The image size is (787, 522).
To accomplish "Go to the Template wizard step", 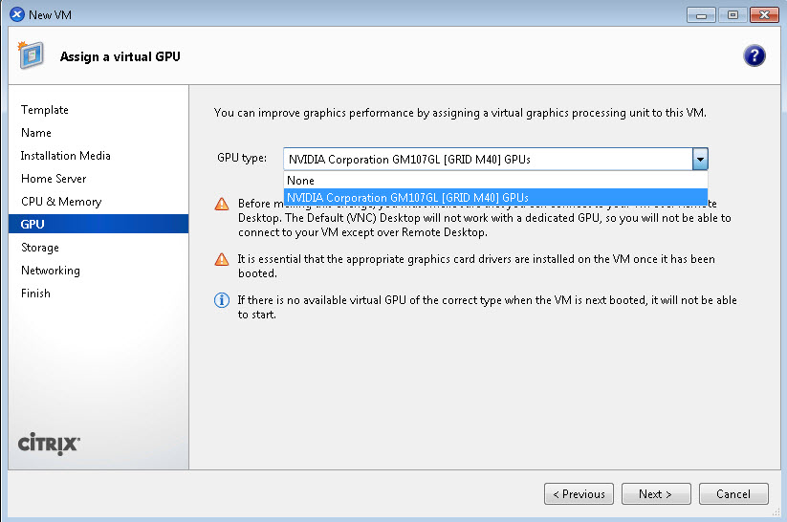I will point(45,110).
